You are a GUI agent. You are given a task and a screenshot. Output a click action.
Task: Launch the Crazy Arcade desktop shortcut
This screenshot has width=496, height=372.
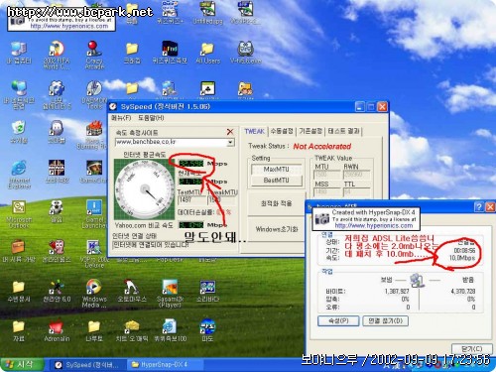[94, 55]
